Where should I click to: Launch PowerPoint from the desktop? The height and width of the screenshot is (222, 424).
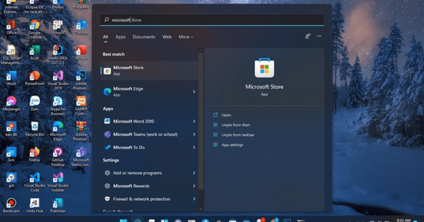click(x=34, y=78)
